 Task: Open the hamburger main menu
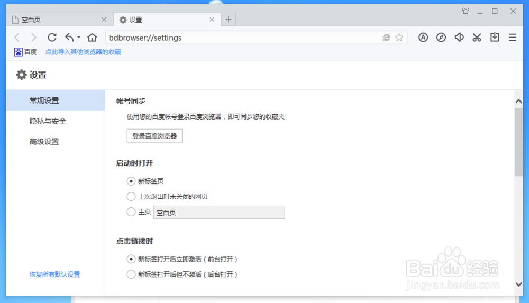pos(513,38)
